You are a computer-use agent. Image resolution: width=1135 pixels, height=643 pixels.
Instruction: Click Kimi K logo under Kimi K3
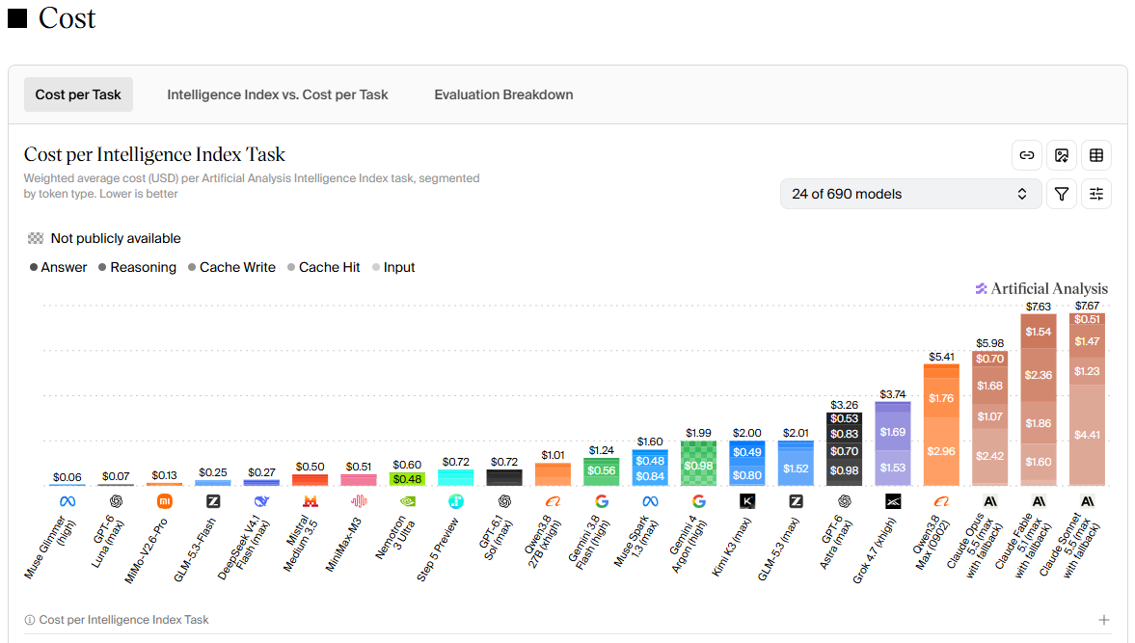[747, 501]
